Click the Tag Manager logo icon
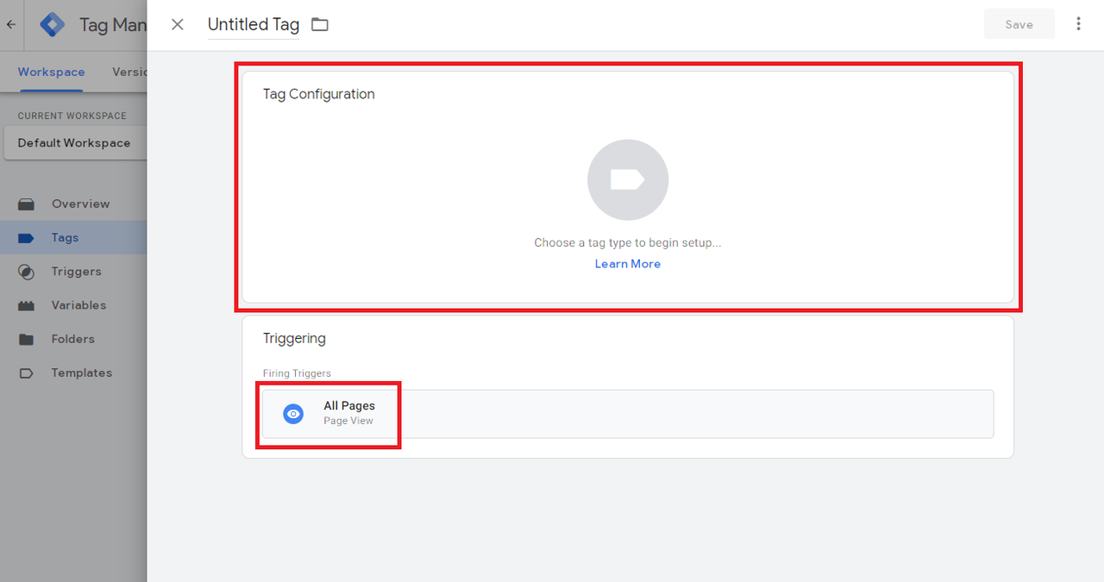 click(53, 24)
